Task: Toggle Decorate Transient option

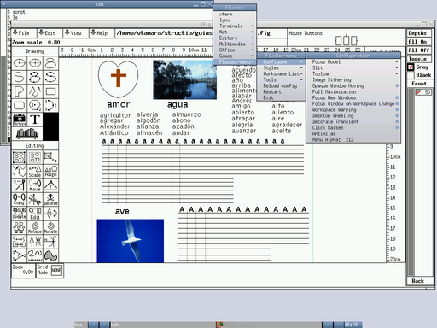Action: (x=353, y=121)
